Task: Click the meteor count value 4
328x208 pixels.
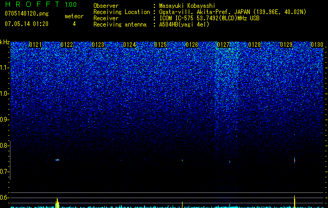Action: [x=74, y=24]
